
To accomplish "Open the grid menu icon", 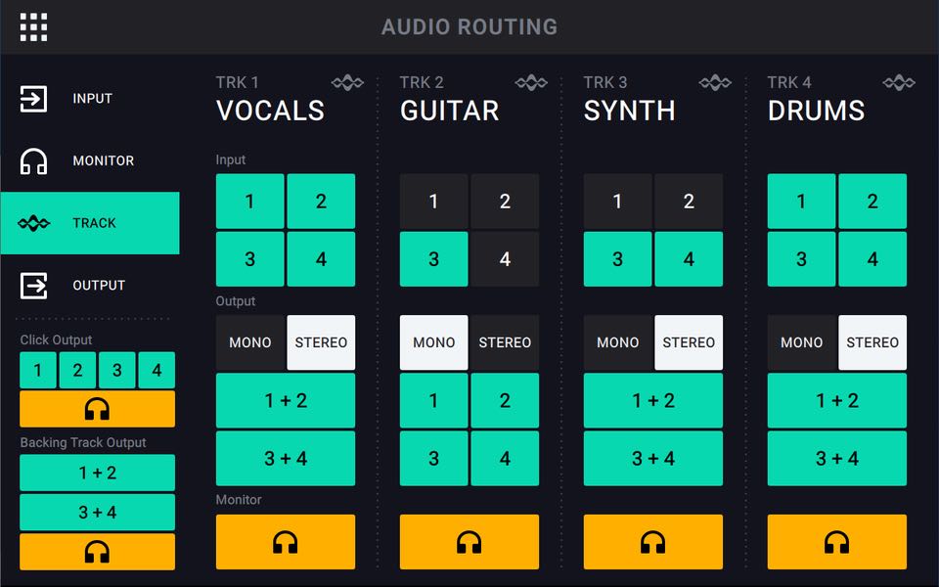I will [33, 27].
